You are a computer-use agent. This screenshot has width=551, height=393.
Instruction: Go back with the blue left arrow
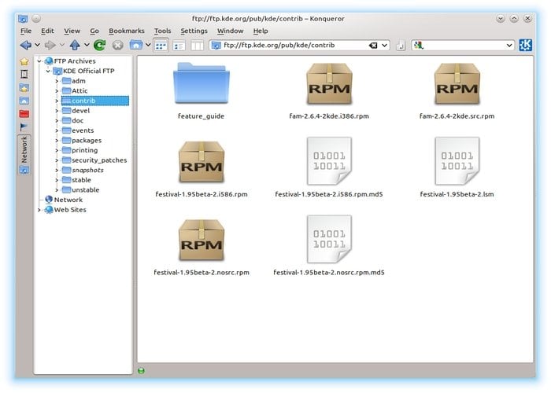pyautogui.click(x=26, y=45)
